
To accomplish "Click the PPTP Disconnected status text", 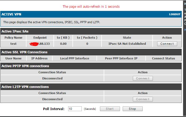I will (x=52, y=78).
